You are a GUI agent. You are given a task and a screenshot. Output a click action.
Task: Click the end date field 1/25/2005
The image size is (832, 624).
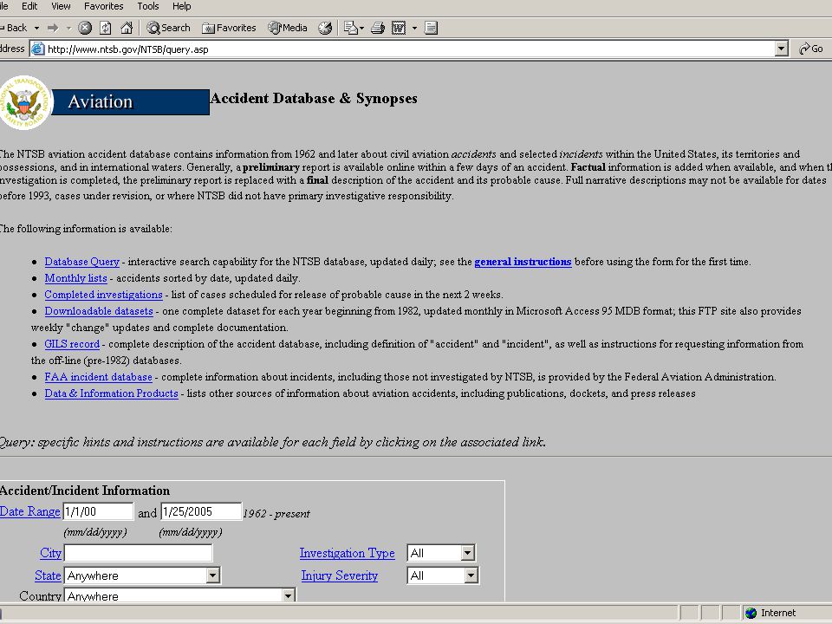click(x=201, y=511)
